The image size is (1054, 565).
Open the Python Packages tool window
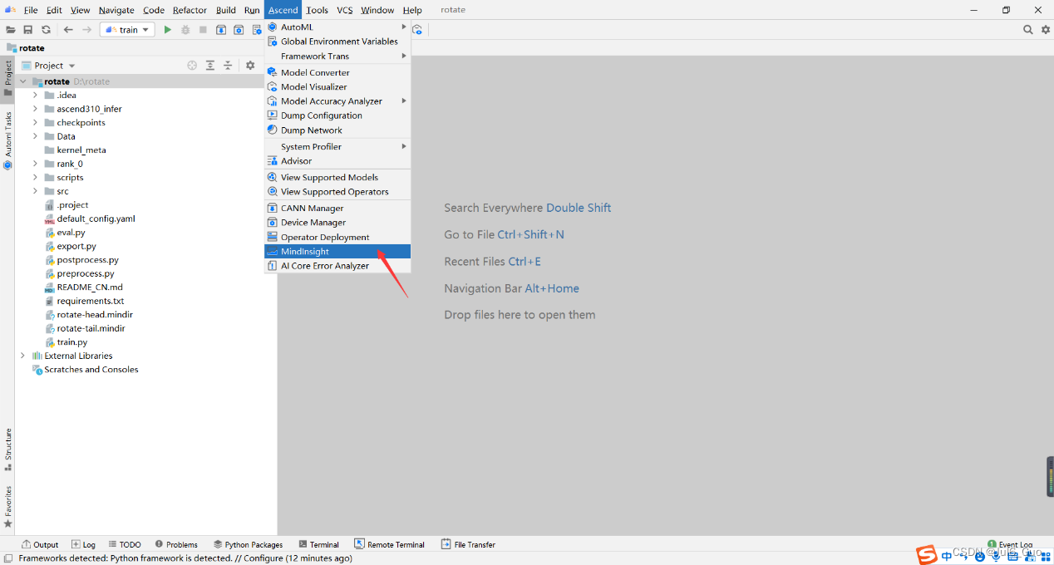pos(248,544)
